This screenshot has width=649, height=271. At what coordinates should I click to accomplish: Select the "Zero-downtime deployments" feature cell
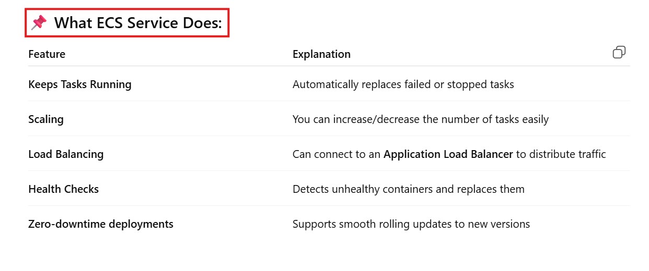tap(101, 224)
